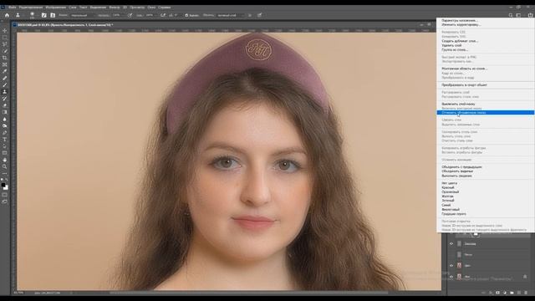Choose Группа из слоев in context menu

pyautogui.click(x=485, y=50)
